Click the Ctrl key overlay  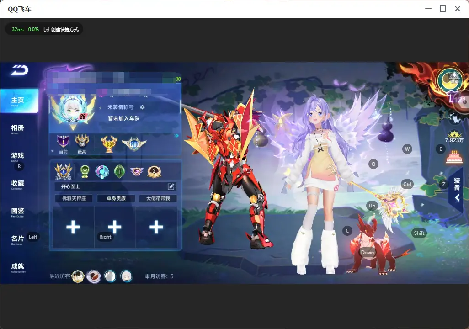click(407, 184)
